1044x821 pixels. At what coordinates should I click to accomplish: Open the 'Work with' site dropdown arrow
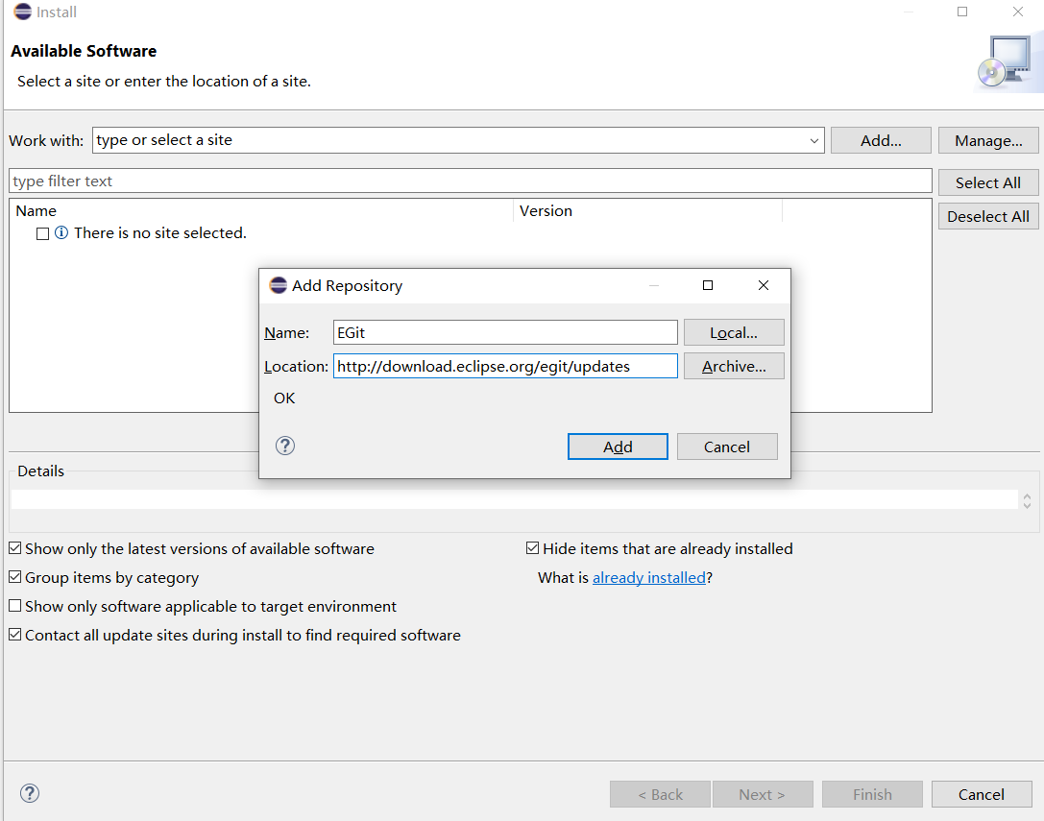click(x=813, y=140)
